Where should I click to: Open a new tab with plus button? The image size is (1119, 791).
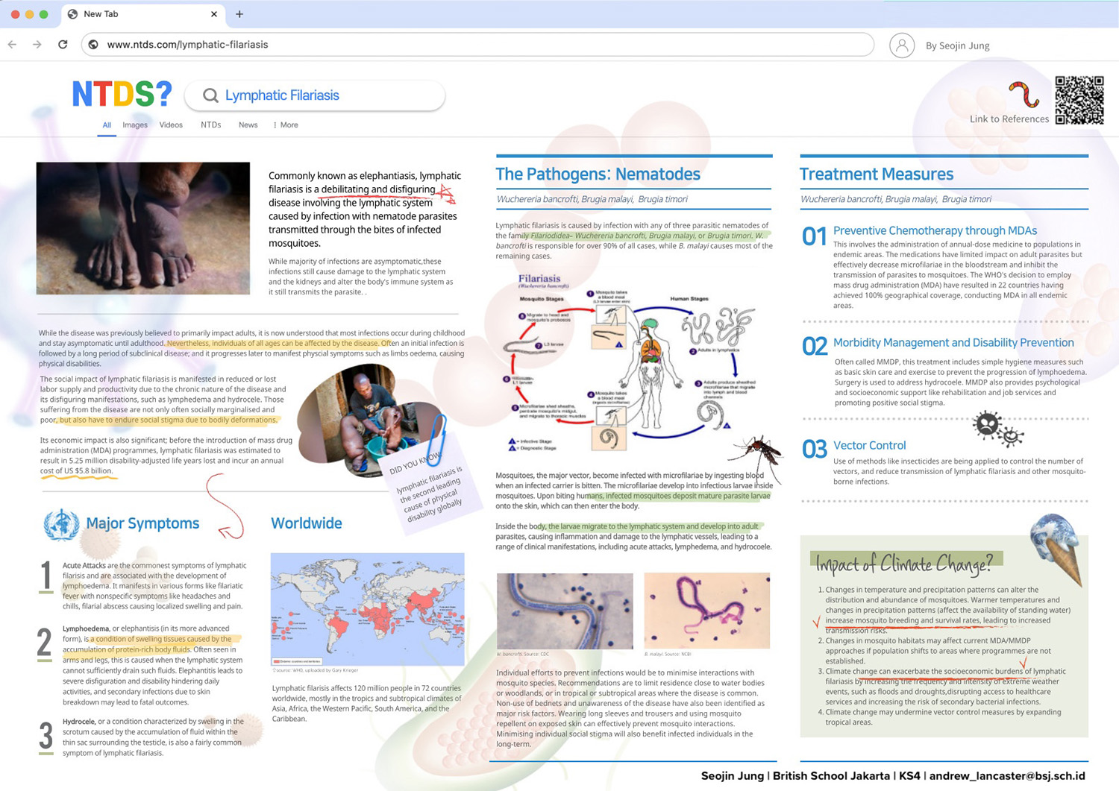click(239, 14)
